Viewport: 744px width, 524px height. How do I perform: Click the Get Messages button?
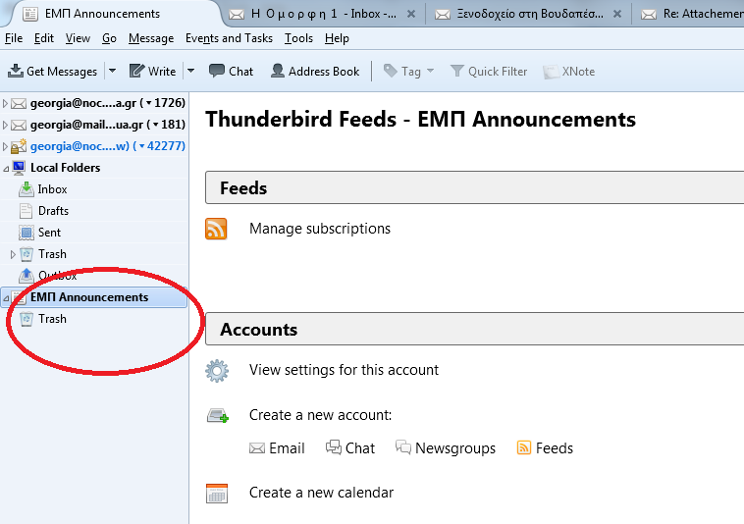coord(53,71)
